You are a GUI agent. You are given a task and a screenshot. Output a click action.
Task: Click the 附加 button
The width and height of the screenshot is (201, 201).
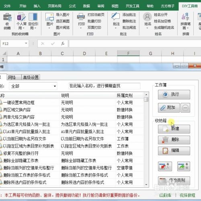169,108
